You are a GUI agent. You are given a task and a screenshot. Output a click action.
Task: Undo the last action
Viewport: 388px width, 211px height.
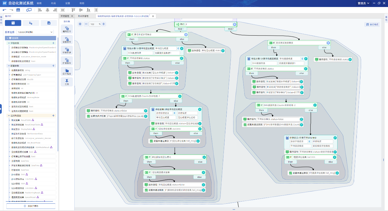pyautogui.click(x=4, y=10)
